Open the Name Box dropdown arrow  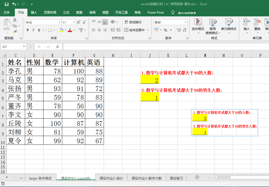(x=24, y=47)
